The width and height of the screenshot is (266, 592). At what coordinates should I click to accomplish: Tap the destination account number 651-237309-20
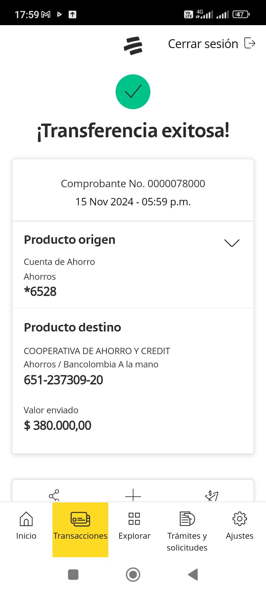click(x=64, y=380)
